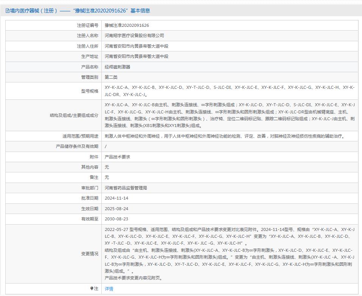Select the expiry date 2030-08-23
This screenshot has width=362, height=296.
[x=117, y=219]
